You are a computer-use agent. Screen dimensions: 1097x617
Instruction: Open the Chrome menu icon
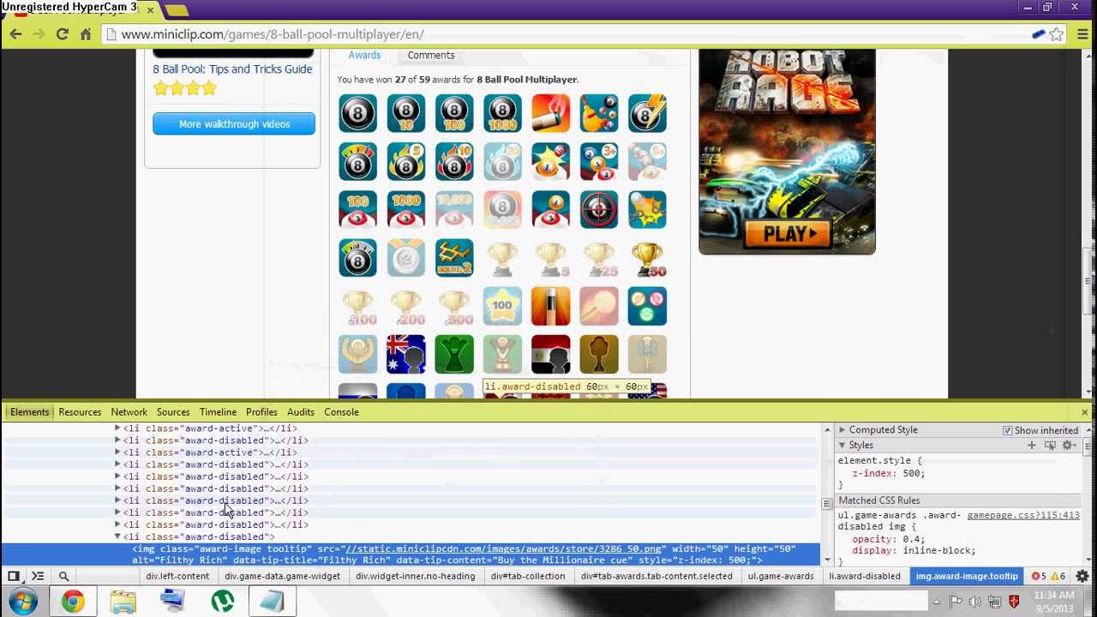tap(1082, 34)
